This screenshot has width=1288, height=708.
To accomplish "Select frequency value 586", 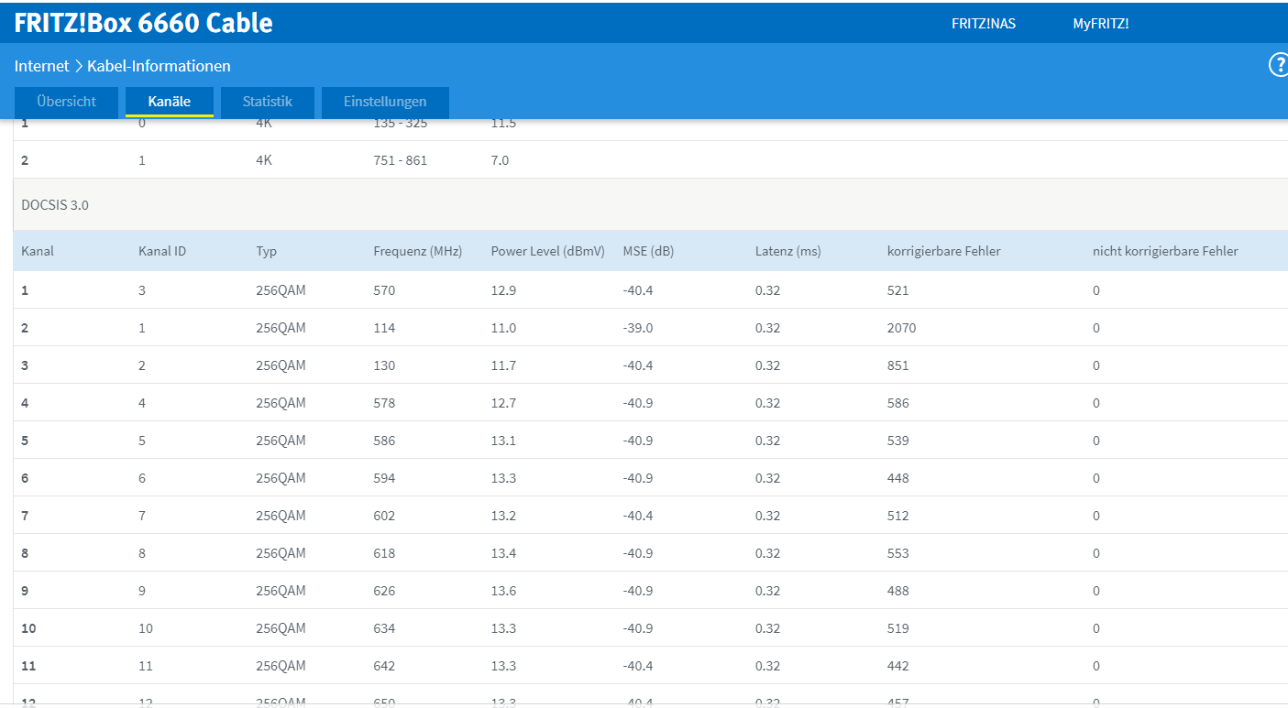I will click(384, 441).
